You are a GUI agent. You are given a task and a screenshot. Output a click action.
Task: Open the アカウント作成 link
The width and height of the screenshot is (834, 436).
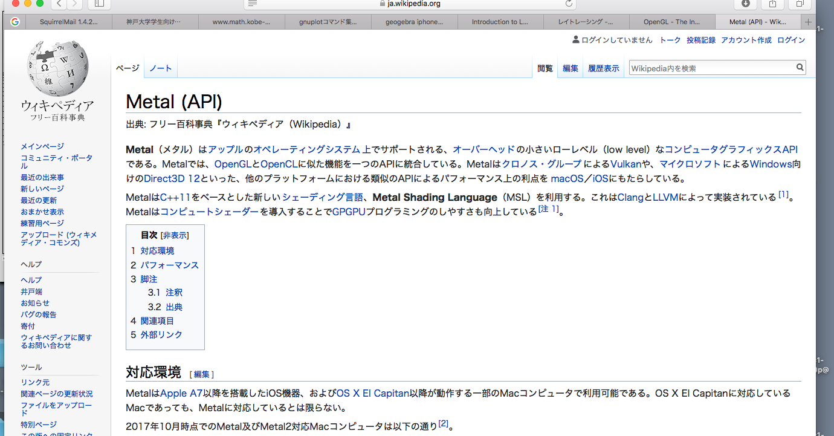tap(746, 40)
